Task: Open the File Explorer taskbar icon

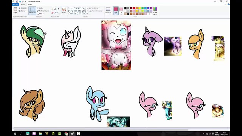Action: click(x=40, y=133)
